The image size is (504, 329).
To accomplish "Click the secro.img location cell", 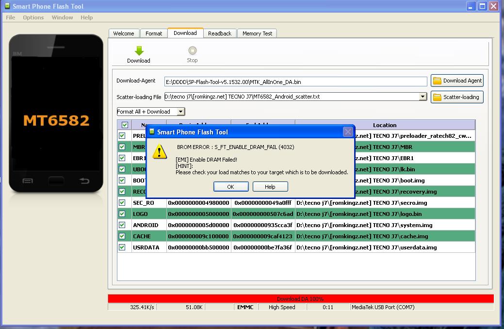I will 385,203.
